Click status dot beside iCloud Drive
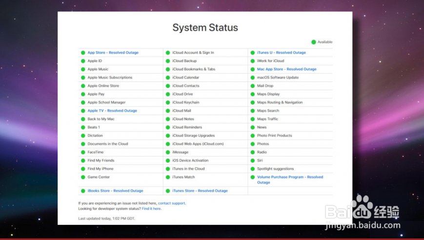This screenshot has width=424, height=240. pos(168,94)
